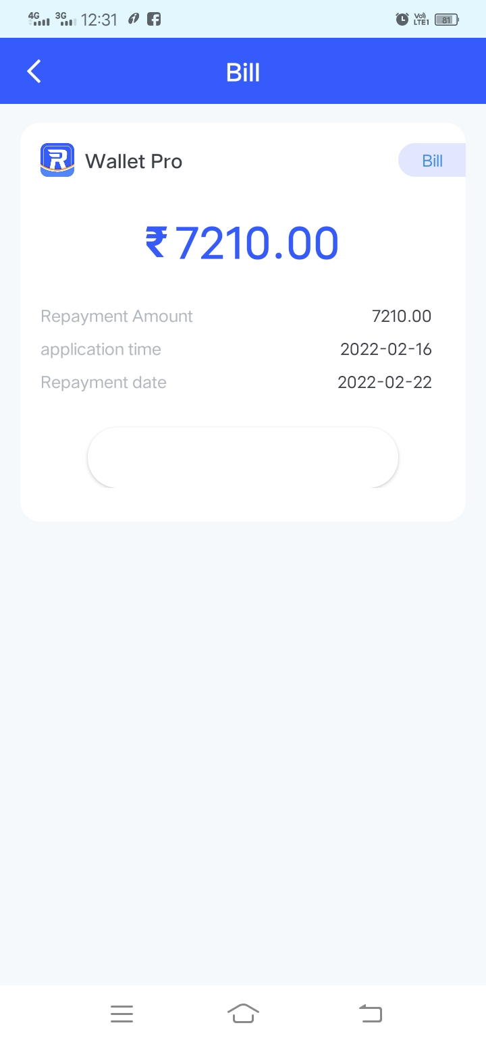Tap the Wallet Pro name label
The height and width of the screenshot is (1042, 486).
click(134, 161)
